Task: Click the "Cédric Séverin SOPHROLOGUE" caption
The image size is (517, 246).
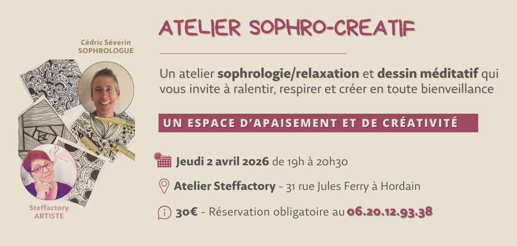Action: pos(107,47)
